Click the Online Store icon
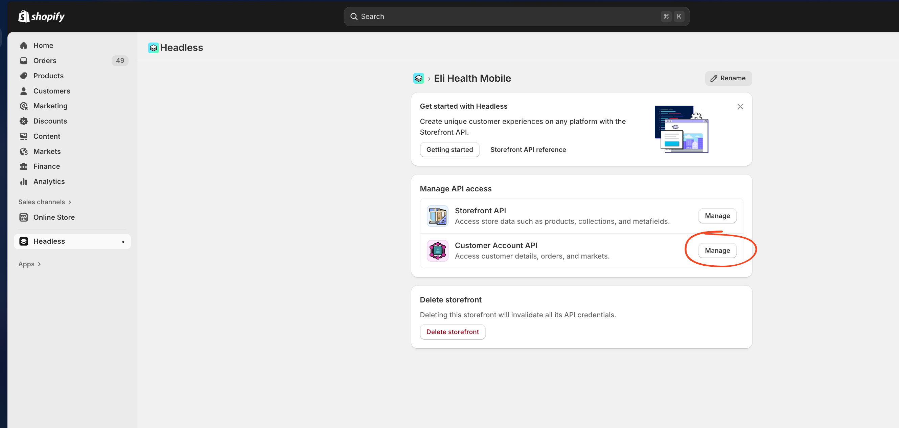Image resolution: width=899 pixels, height=428 pixels. [x=23, y=217]
